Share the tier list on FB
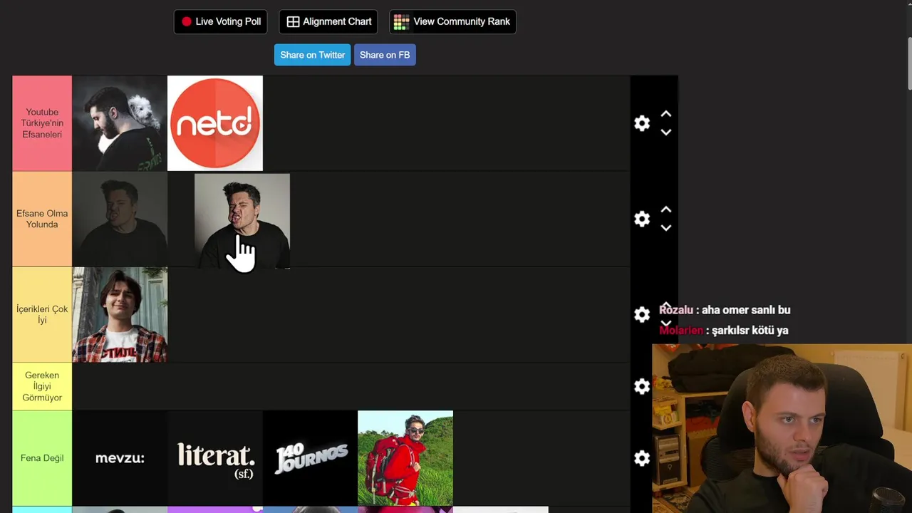This screenshot has width=912, height=513. coord(385,55)
